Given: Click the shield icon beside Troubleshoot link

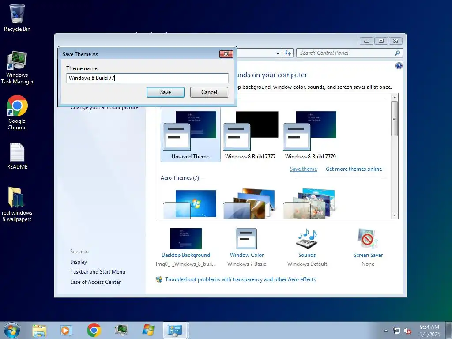Looking at the screenshot, I should (x=159, y=279).
